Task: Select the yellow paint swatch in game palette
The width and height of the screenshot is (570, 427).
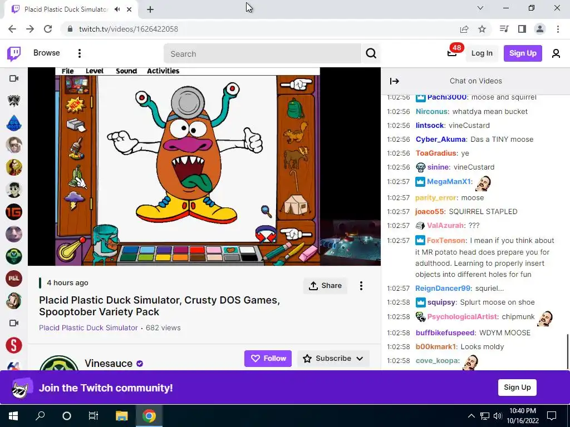Action: click(163, 257)
